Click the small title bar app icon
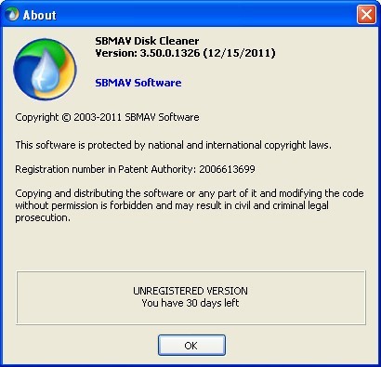The width and height of the screenshot is (381, 367). (x=12, y=14)
